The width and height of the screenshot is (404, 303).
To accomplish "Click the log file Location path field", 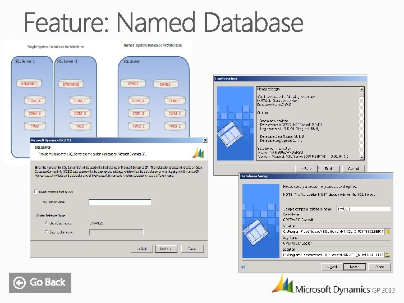I will coord(333,255).
